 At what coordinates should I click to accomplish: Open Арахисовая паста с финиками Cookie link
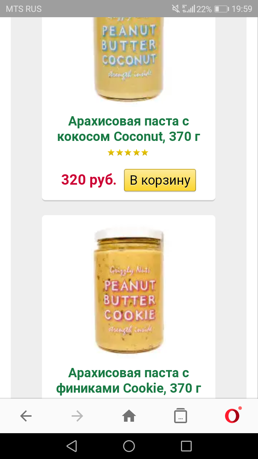[x=129, y=380]
